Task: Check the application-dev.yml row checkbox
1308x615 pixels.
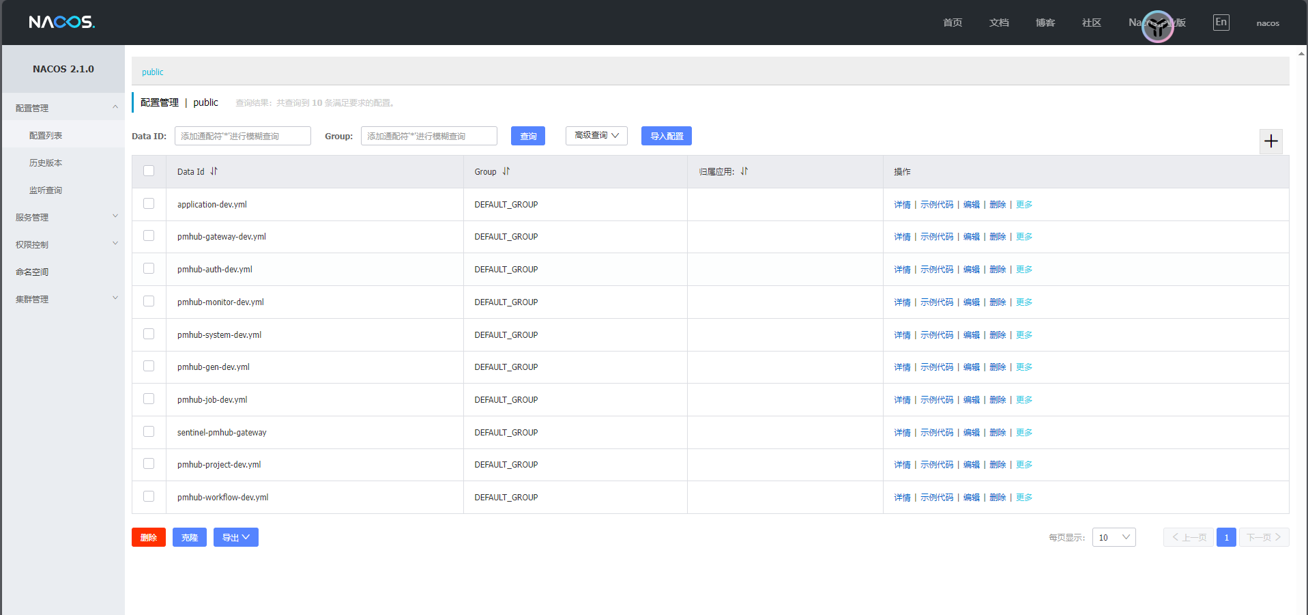Action: point(149,203)
